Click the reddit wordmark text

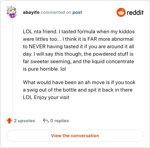pyautogui.click(x=135, y=12)
